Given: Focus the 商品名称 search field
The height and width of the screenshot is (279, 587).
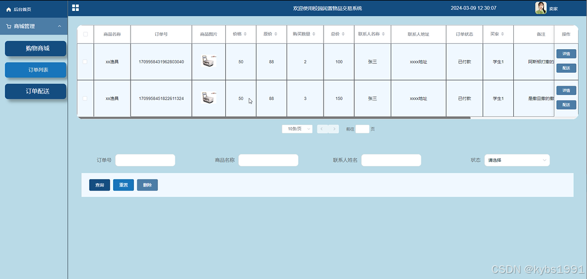Looking at the screenshot, I should pos(268,160).
